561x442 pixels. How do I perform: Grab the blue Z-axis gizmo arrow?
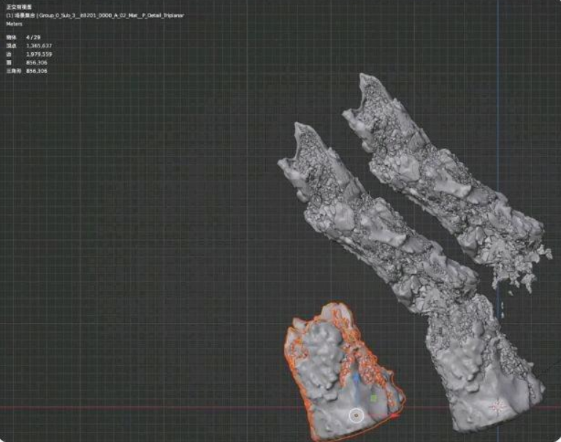click(356, 378)
